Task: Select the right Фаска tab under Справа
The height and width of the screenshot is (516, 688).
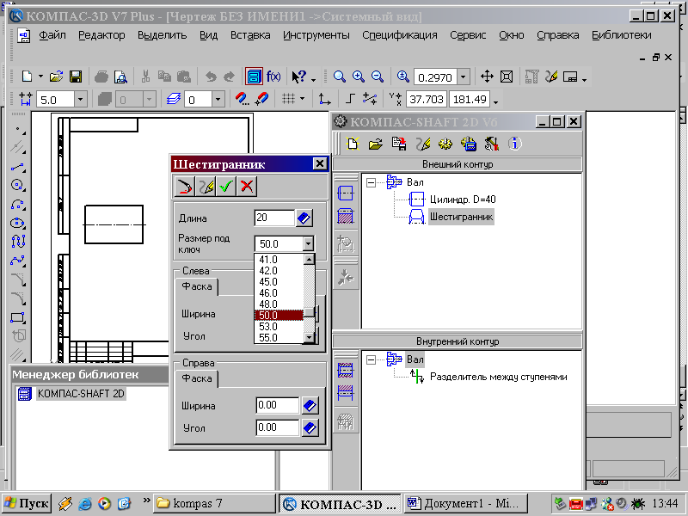Action: click(197, 378)
